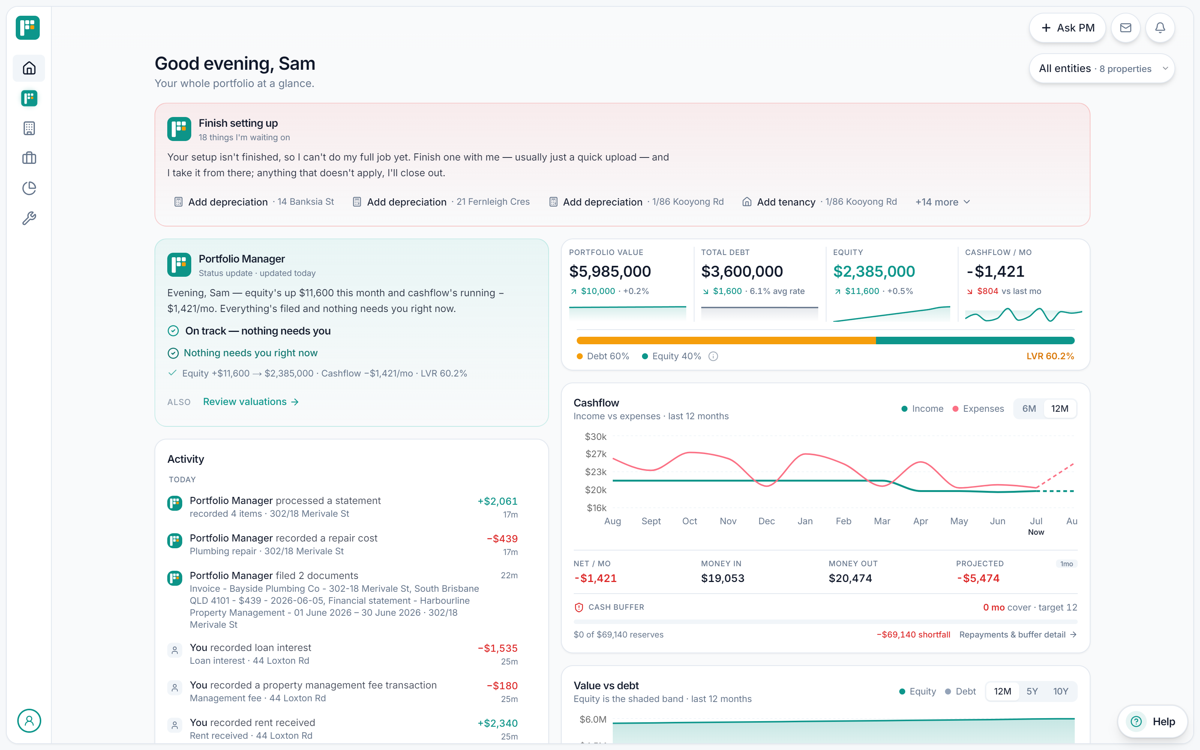This screenshot has height=750, width=1200.
Task: Open Portfolio Manager icon in sidebar
Action: 29,98
